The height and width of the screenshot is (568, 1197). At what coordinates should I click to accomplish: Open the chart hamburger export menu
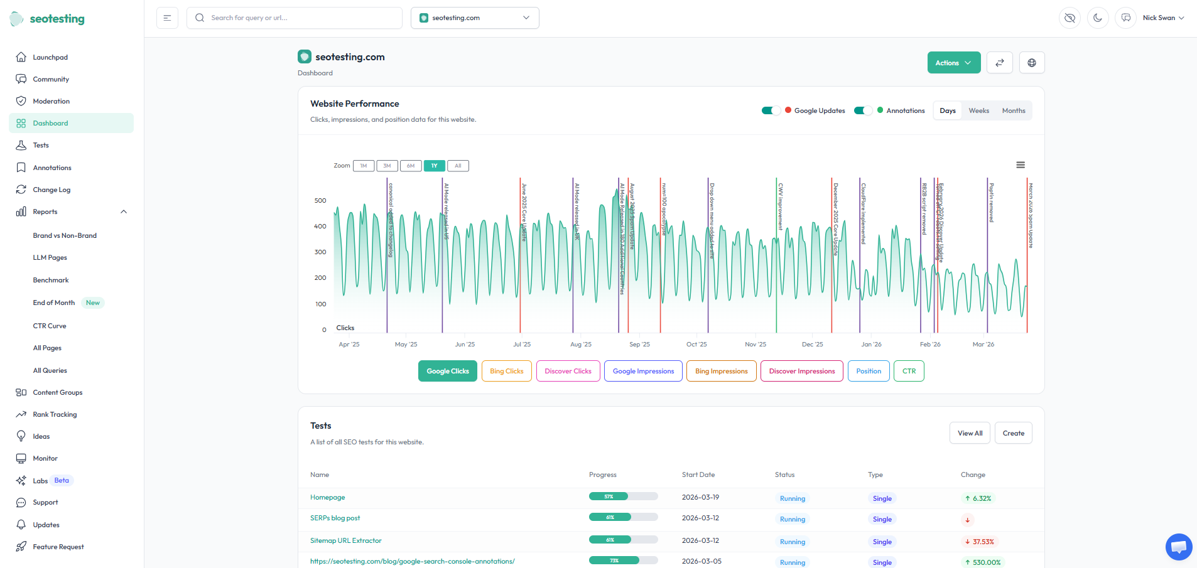(1021, 165)
